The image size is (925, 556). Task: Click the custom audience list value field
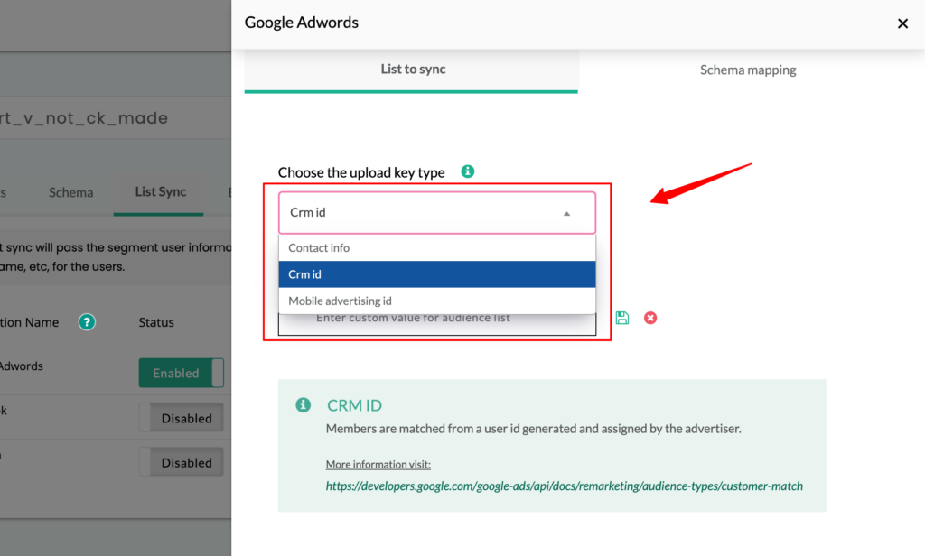pos(437,323)
